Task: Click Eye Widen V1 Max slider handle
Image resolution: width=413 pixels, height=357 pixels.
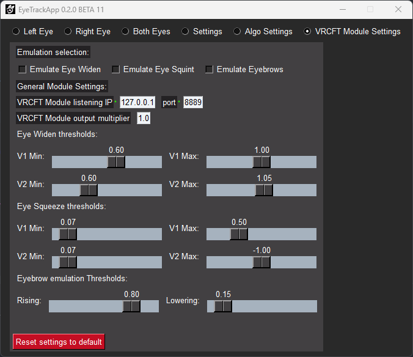Action: (261, 162)
